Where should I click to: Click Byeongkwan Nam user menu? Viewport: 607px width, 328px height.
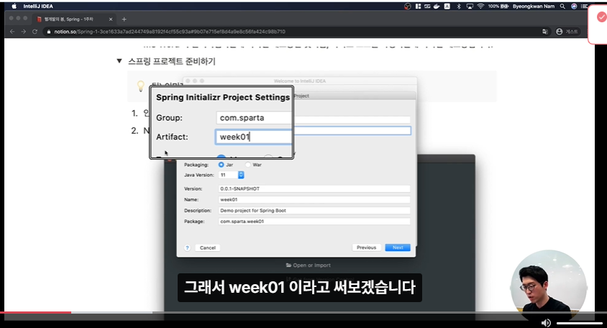[x=534, y=6]
